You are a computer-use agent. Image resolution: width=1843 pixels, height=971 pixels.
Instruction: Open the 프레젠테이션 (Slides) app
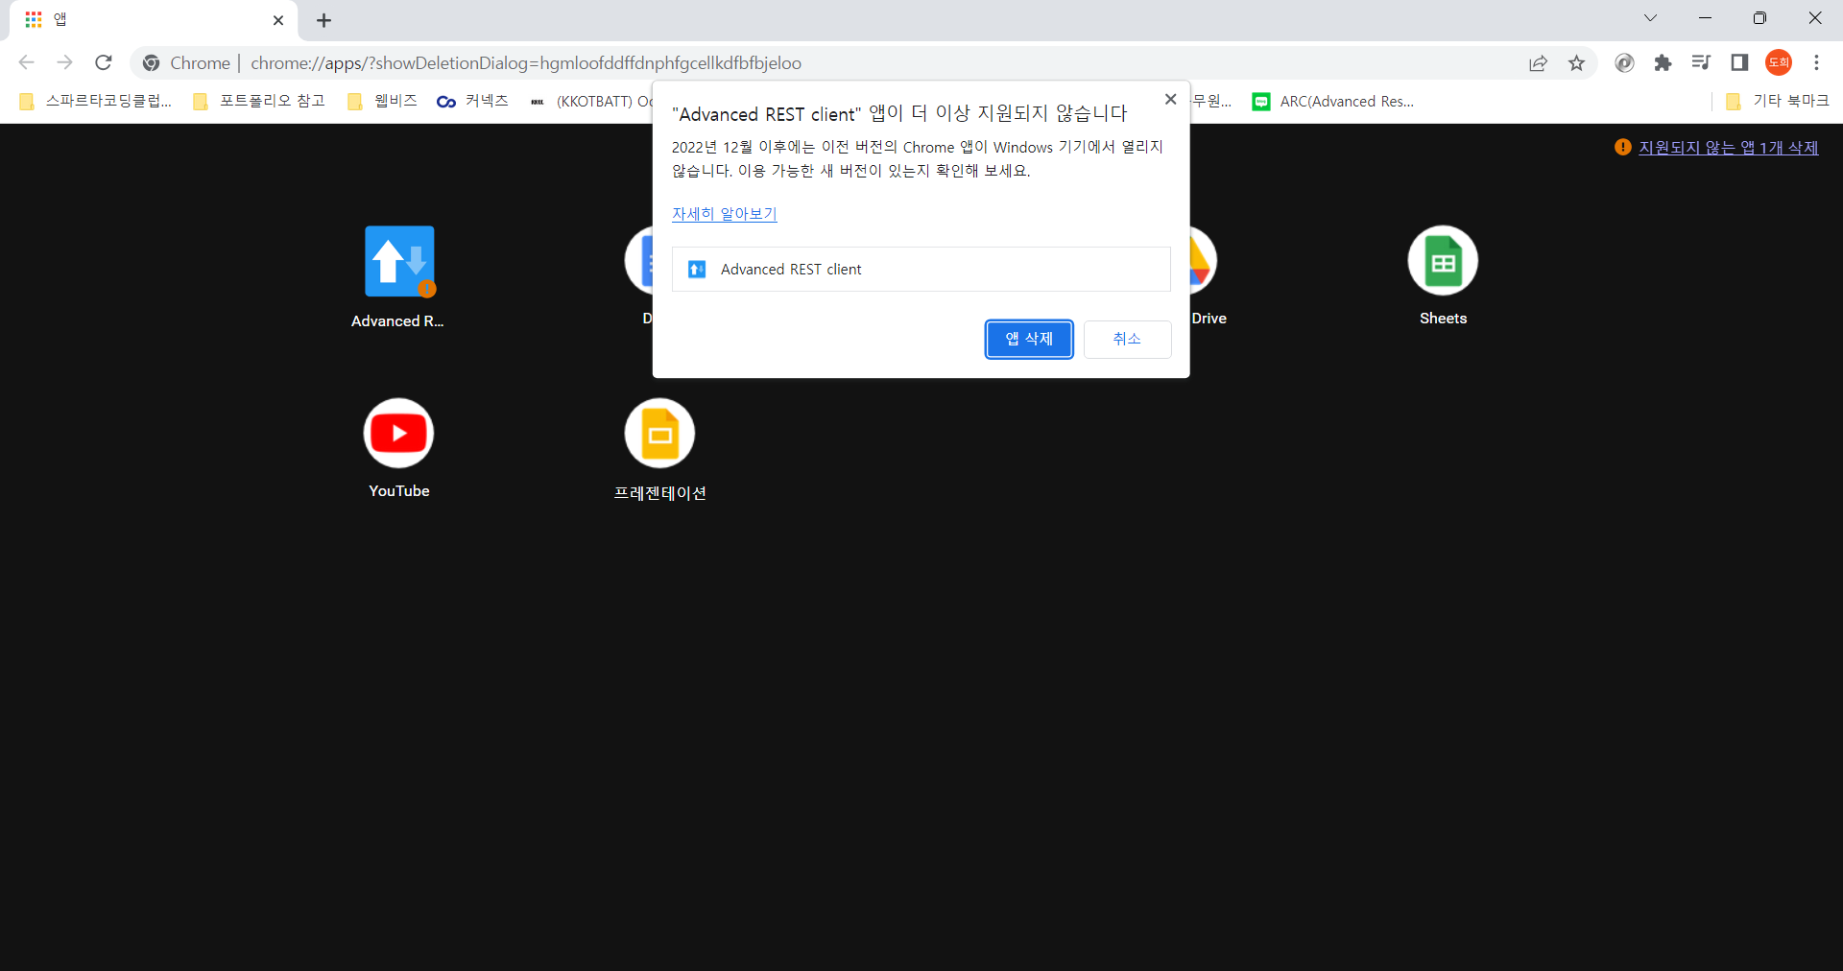[x=659, y=433]
